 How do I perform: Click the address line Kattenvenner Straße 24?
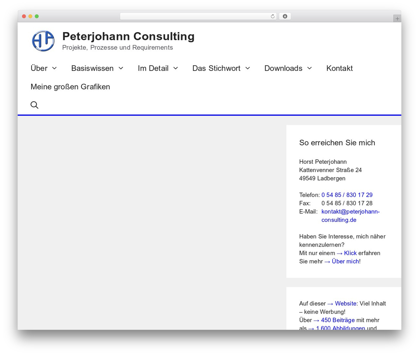tap(330, 170)
